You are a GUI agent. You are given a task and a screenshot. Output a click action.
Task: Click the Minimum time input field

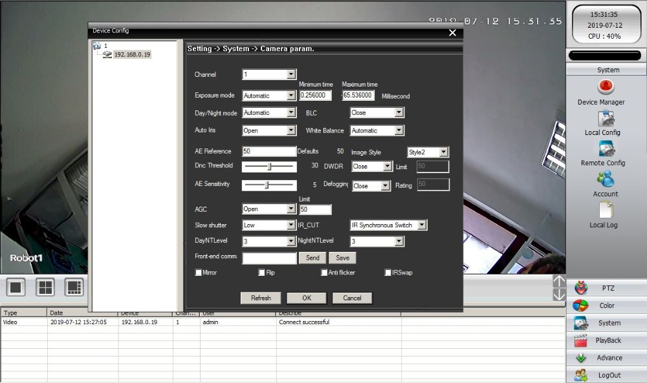click(315, 95)
